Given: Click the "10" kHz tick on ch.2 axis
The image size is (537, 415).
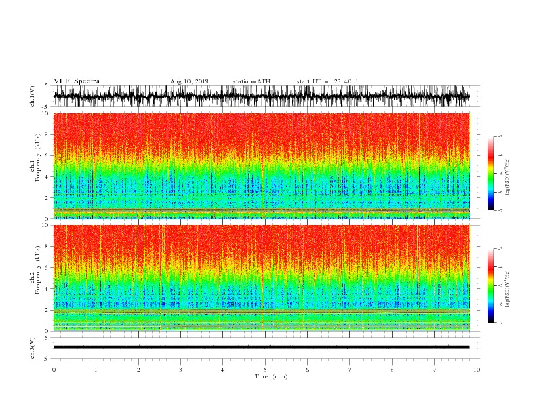Looking at the screenshot, I should tap(45, 225).
